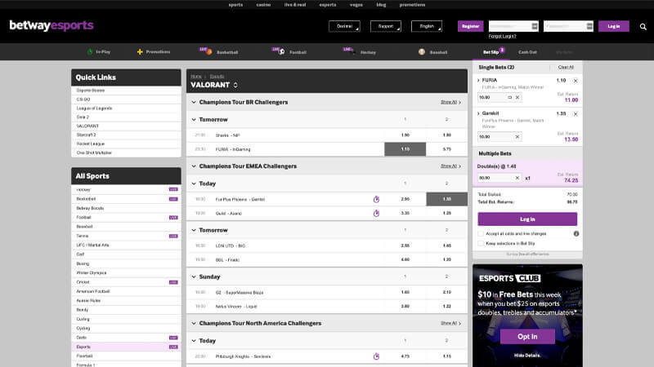Click the Register button

471,26
